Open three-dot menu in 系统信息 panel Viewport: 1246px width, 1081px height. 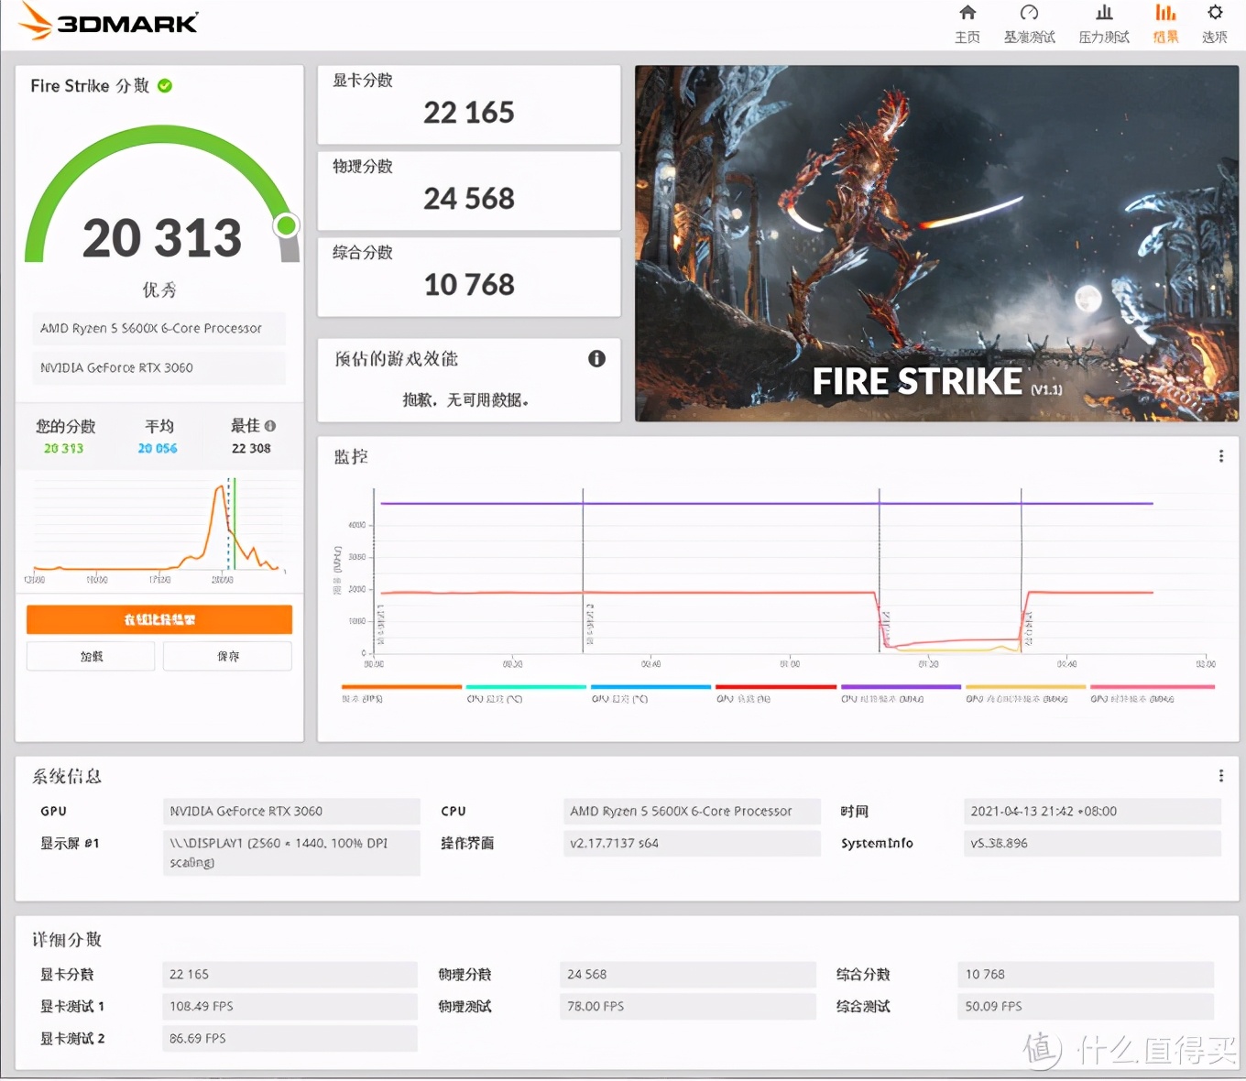(x=1220, y=776)
